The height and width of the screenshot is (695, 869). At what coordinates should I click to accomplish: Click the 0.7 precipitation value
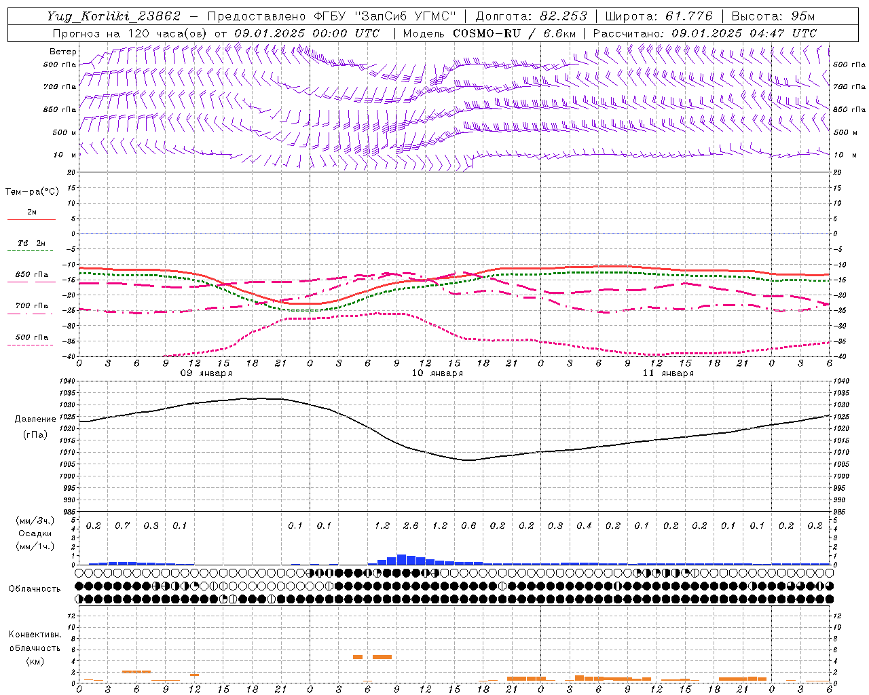(x=122, y=526)
